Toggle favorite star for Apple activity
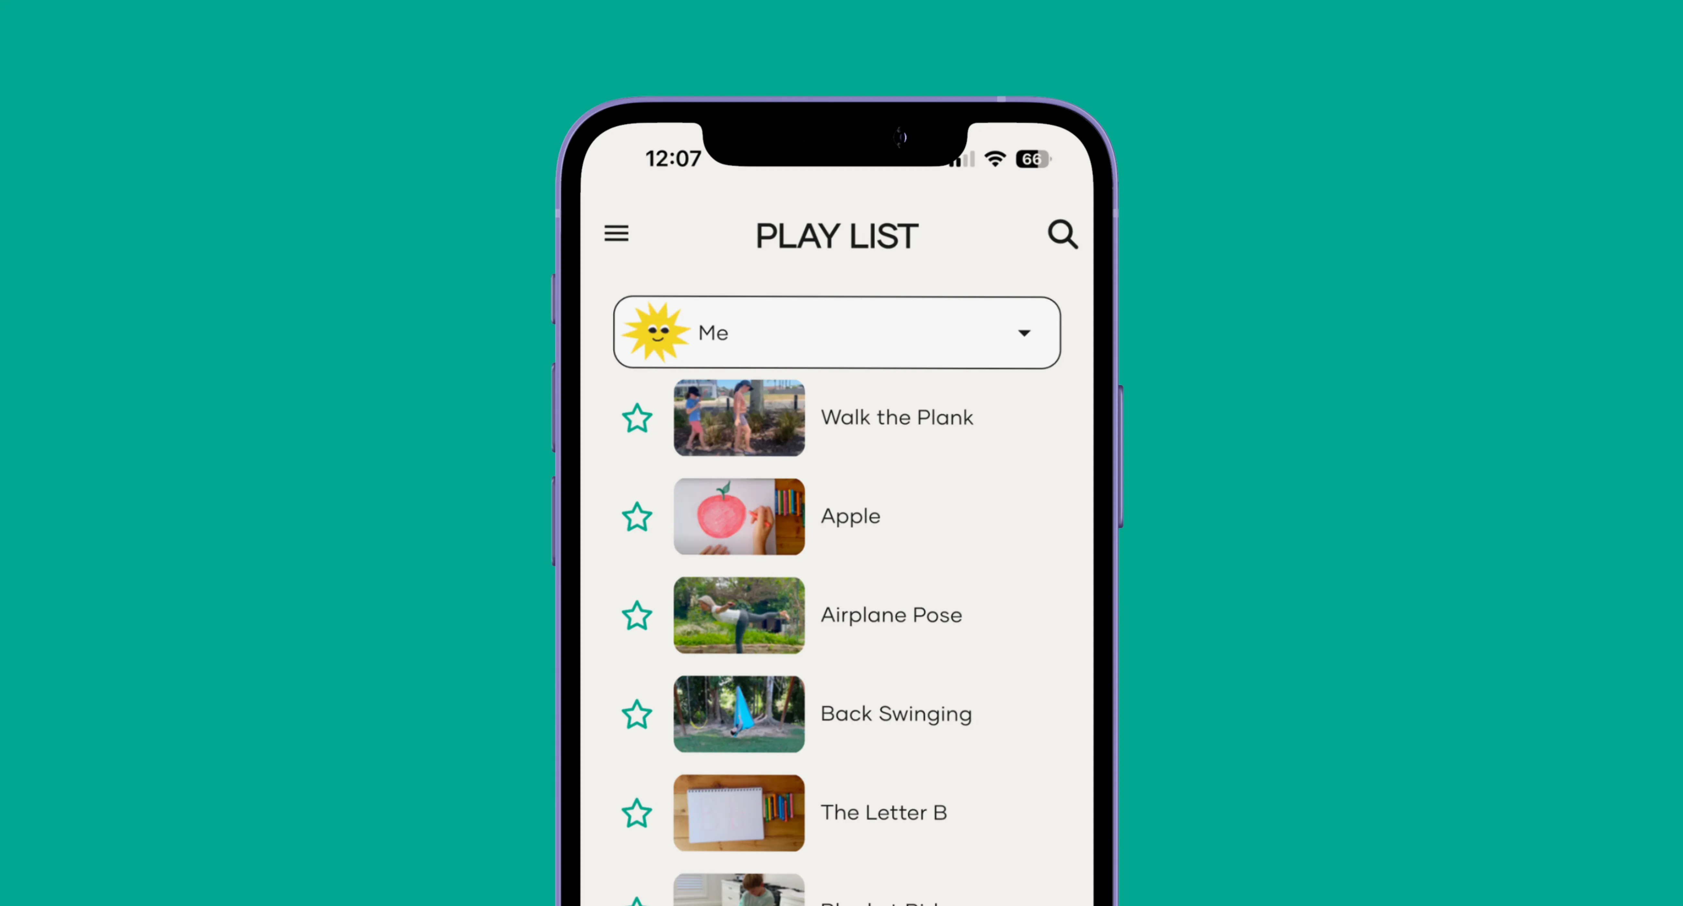The width and height of the screenshot is (1683, 906). click(636, 515)
